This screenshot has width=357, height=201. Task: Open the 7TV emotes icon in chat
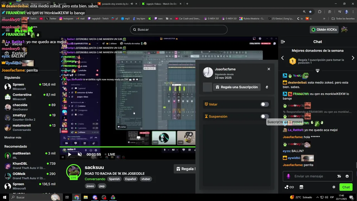click(x=339, y=176)
